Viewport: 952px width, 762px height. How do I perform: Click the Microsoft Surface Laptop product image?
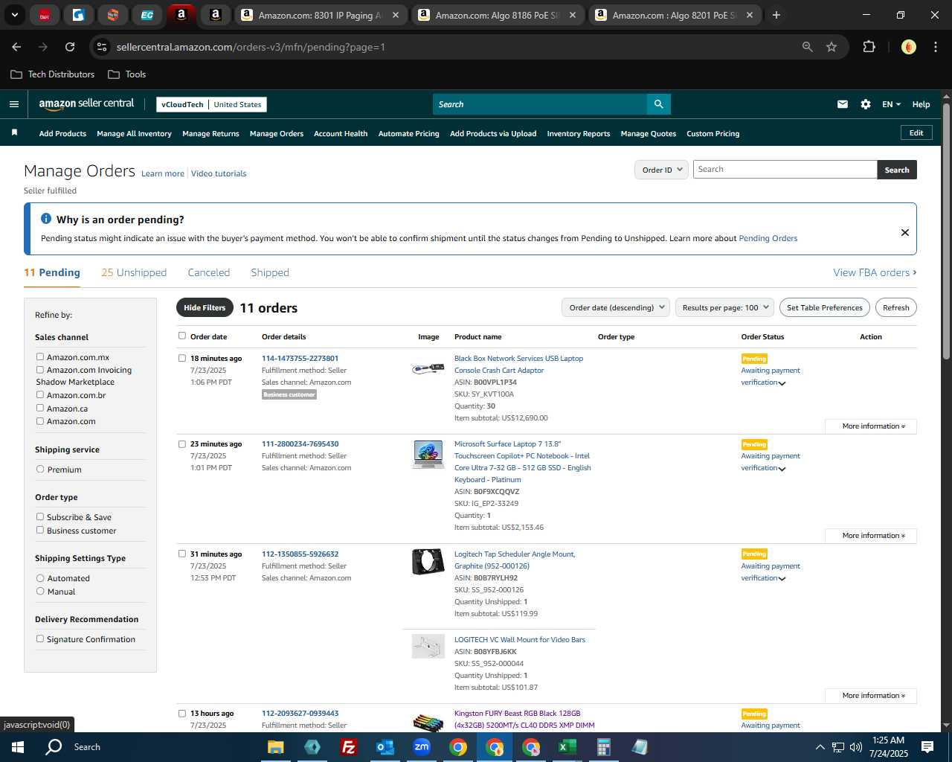point(428,454)
